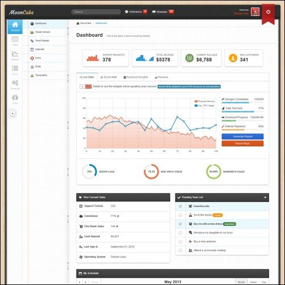Click the user avatar picture

[x=255, y=12]
